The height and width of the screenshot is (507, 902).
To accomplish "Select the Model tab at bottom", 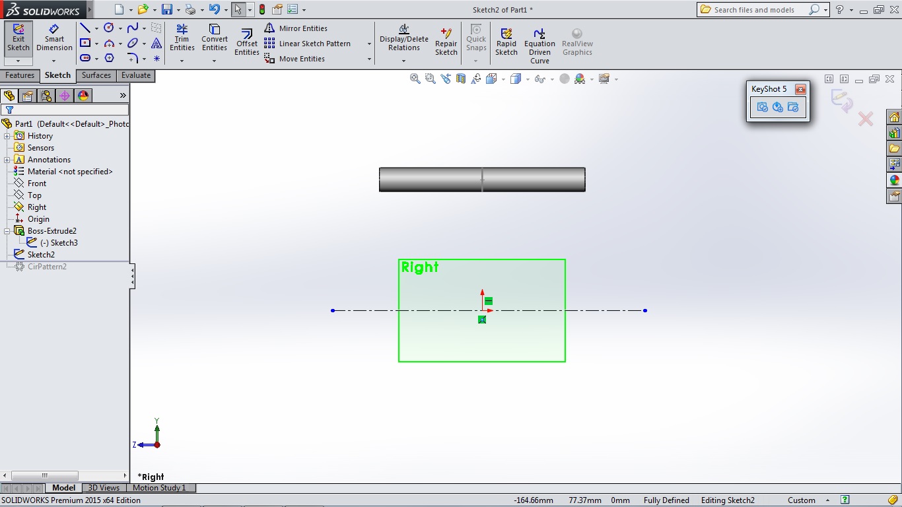I will 64,488.
